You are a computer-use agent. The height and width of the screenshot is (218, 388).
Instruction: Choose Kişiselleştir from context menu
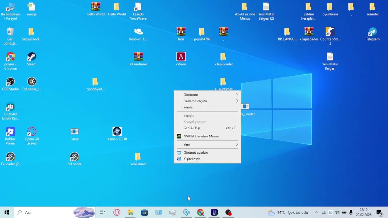pyautogui.click(x=207, y=159)
